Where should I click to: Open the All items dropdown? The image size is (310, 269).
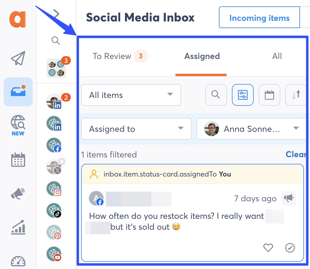click(131, 95)
